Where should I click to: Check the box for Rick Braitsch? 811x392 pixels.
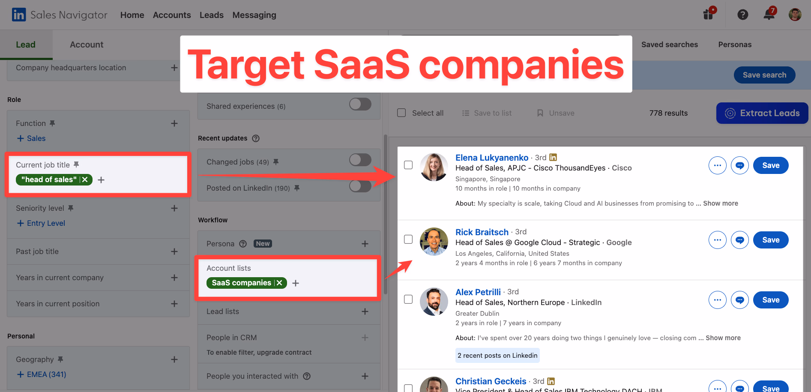[408, 239]
